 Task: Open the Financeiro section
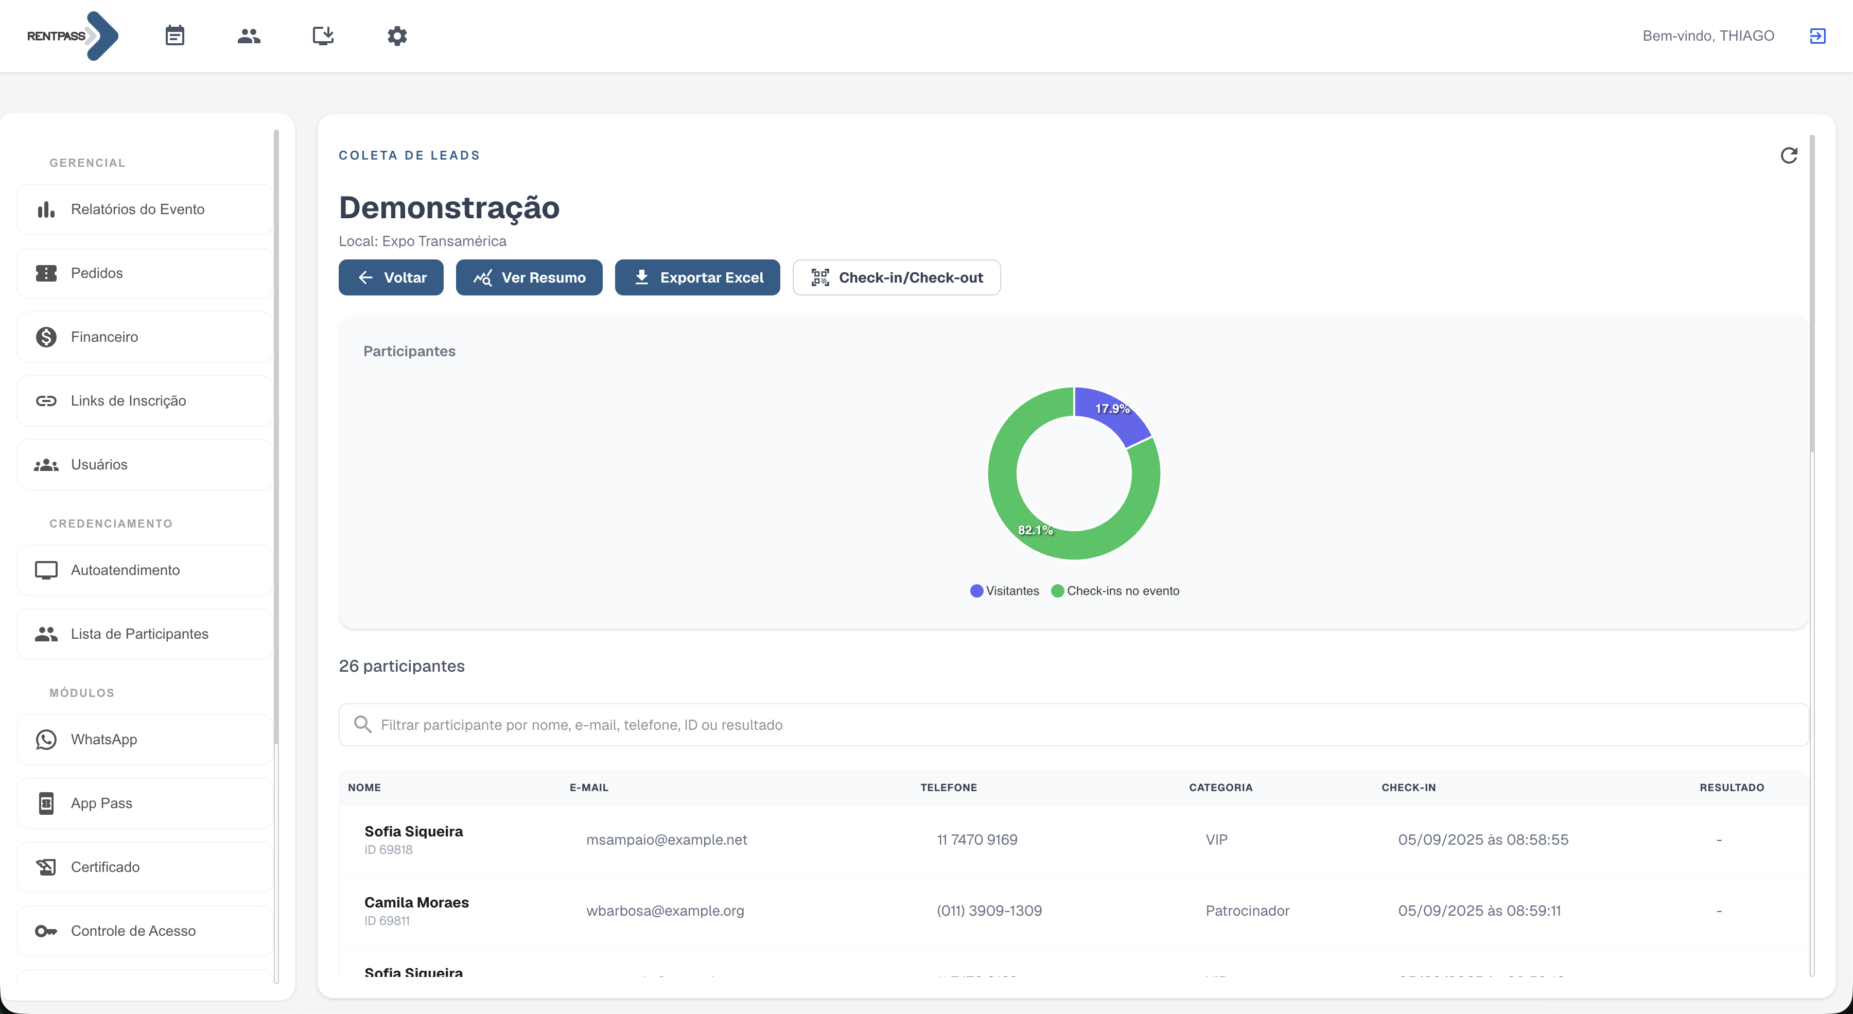point(145,337)
